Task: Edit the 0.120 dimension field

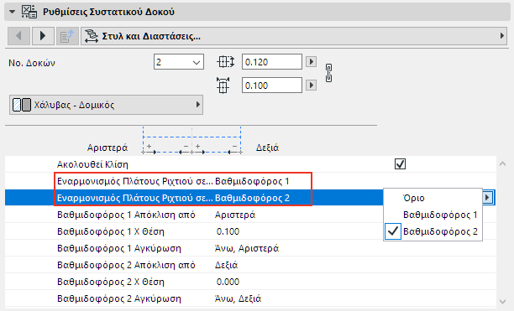Action: [x=272, y=62]
